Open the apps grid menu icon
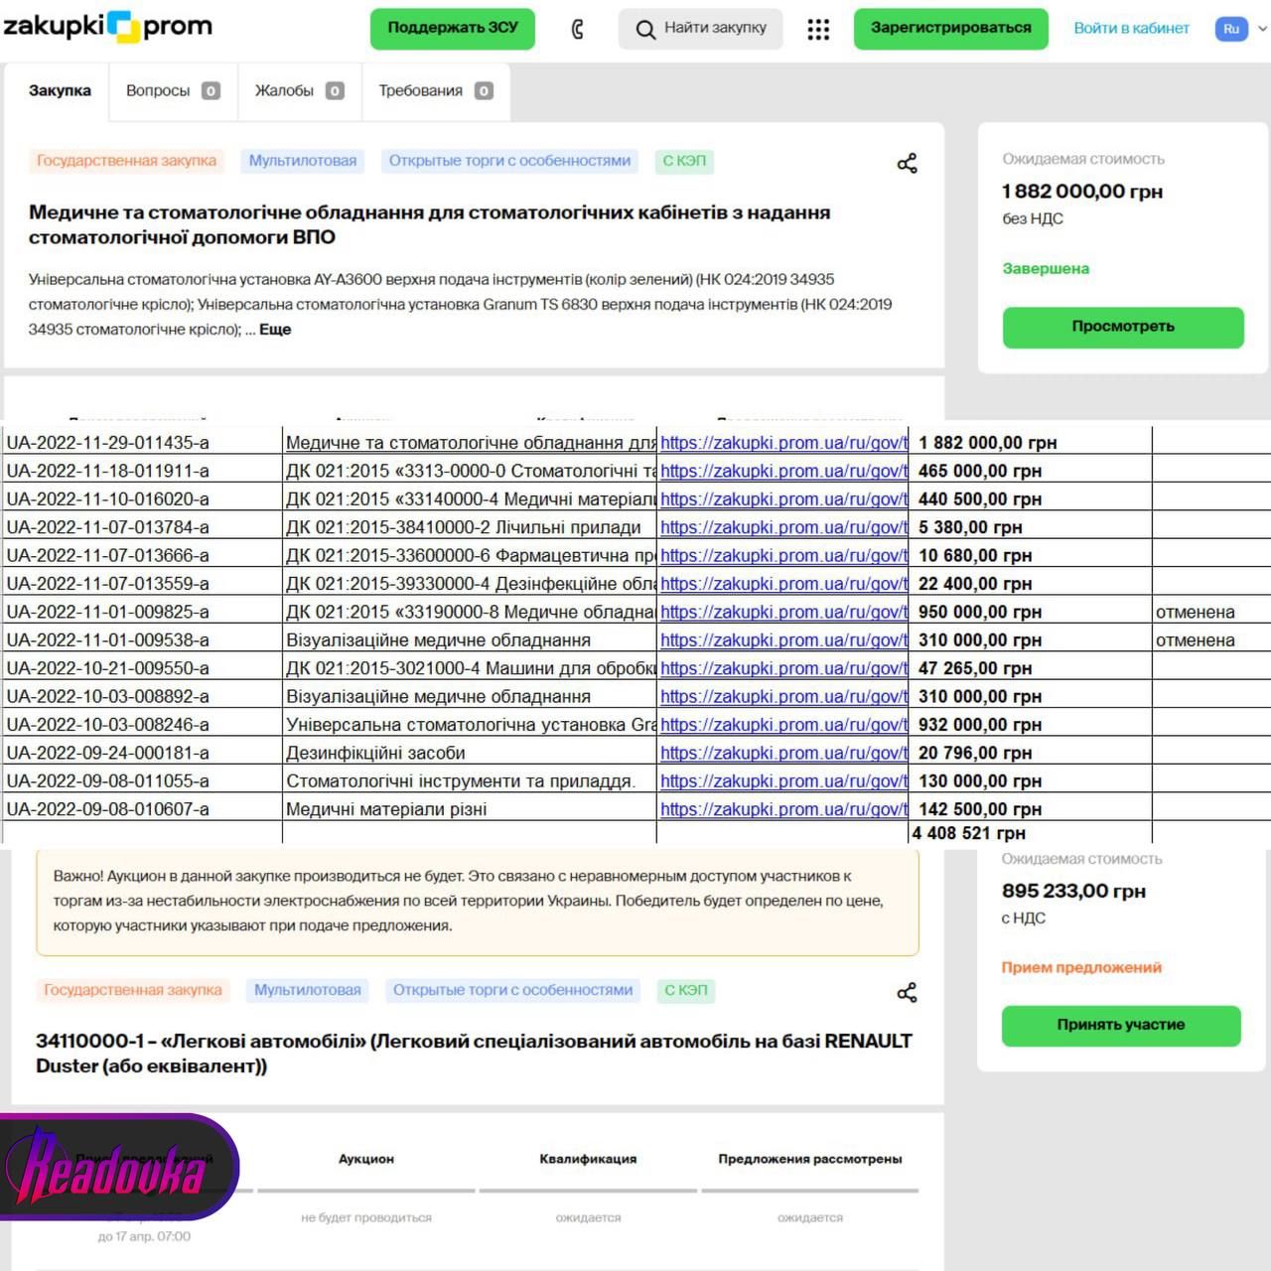Viewport: 1271px width, 1271px height. pyautogui.click(x=818, y=30)
